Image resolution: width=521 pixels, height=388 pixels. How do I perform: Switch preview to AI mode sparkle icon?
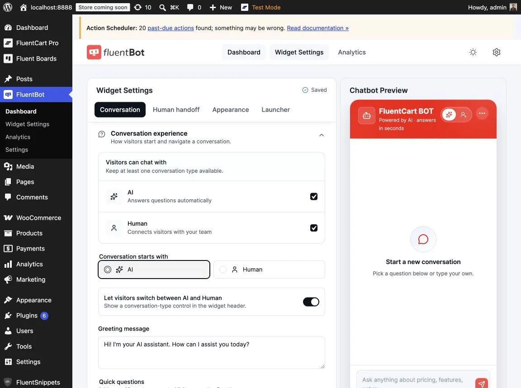pyautogui.click(x=449, y=115)
